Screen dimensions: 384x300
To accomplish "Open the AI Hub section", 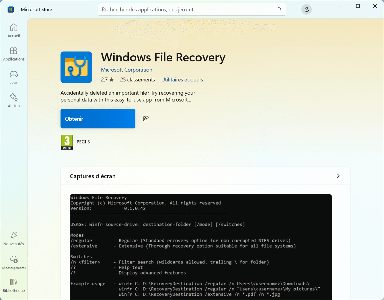I will point(14,101).
